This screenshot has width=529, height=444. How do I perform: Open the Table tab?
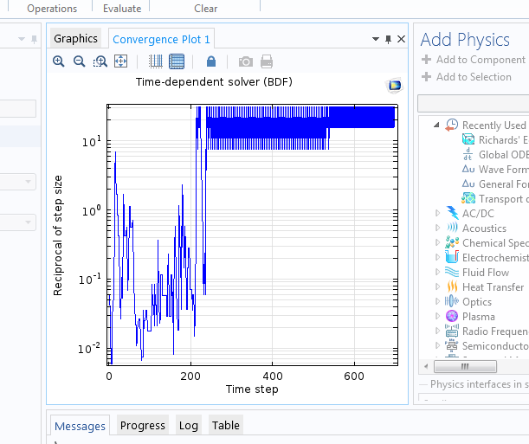coord(226,426)
